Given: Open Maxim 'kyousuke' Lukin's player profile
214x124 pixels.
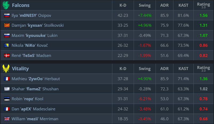Looking at the screenshot, I should tap(34, 36).
